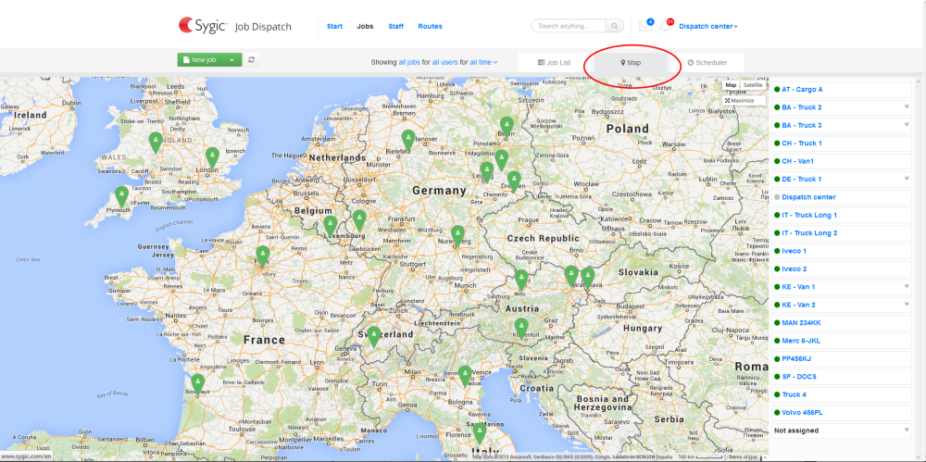Click the vehicle list scrollbar up arrow
Screen dimensions: 926x462
[920, 81]
